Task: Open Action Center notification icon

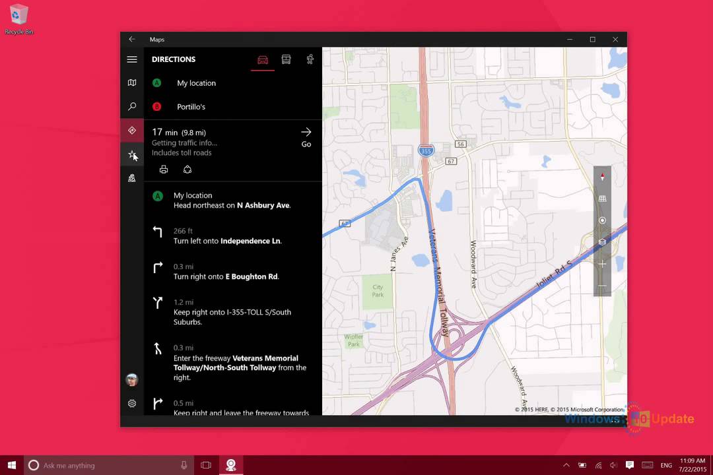Action: [630, 465]
